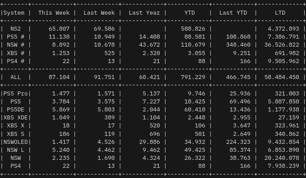Click the XBS XDE row label
306x178 pixels.
coord(16,118)
